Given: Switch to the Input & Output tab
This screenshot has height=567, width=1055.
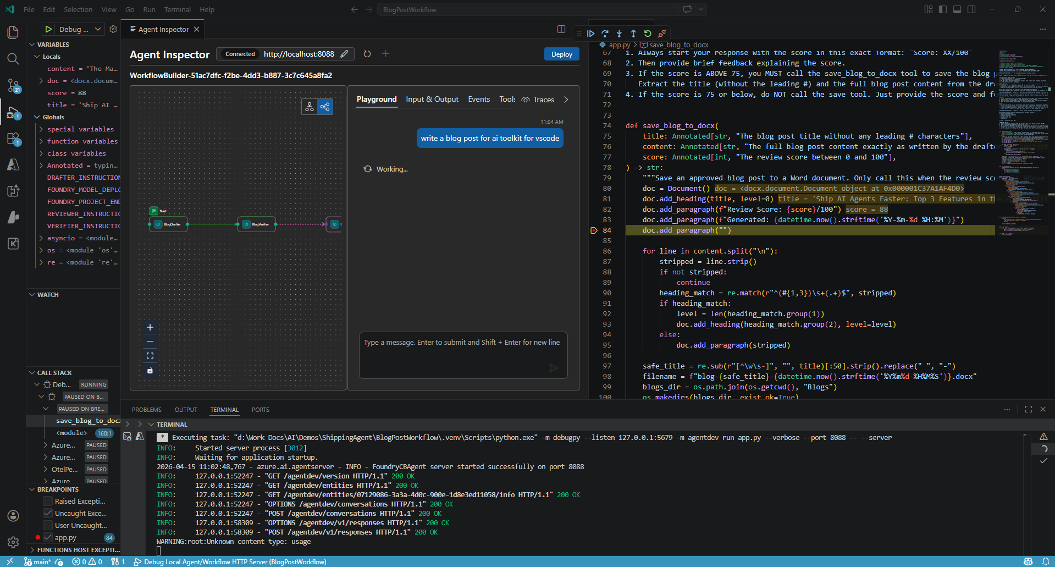Looking at the screenshot, I should tap(432, 100).
